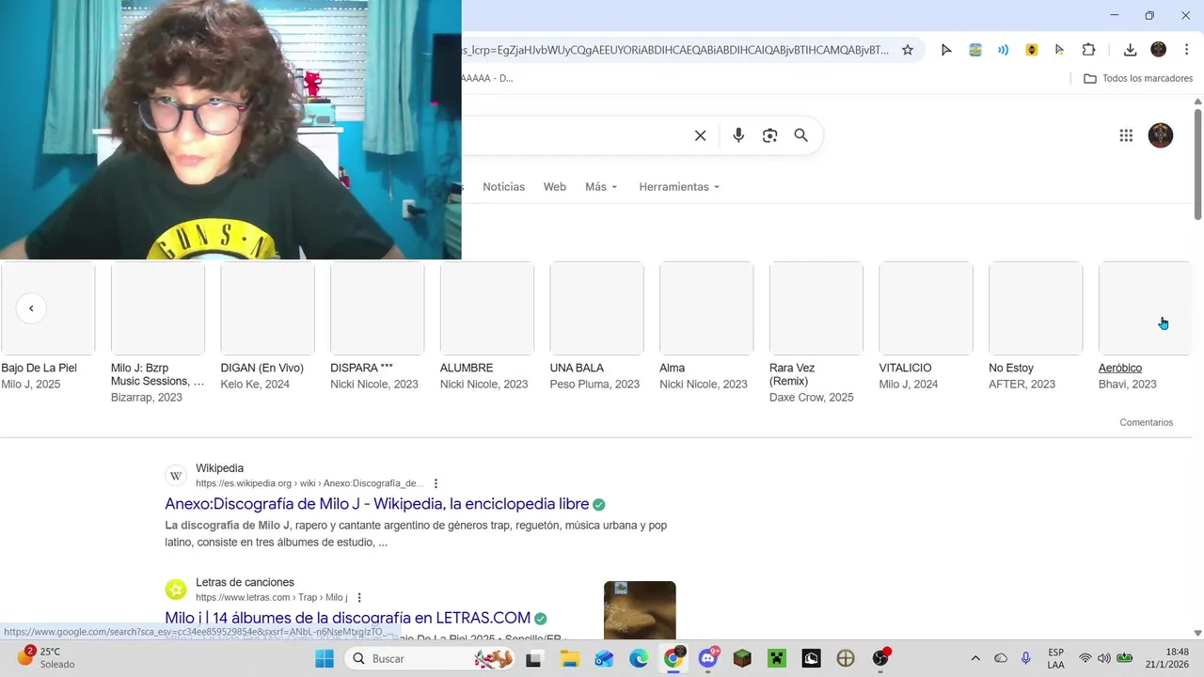Select Rara Vez (Remix) song card
1204x677 pixels.
point(816,332)
